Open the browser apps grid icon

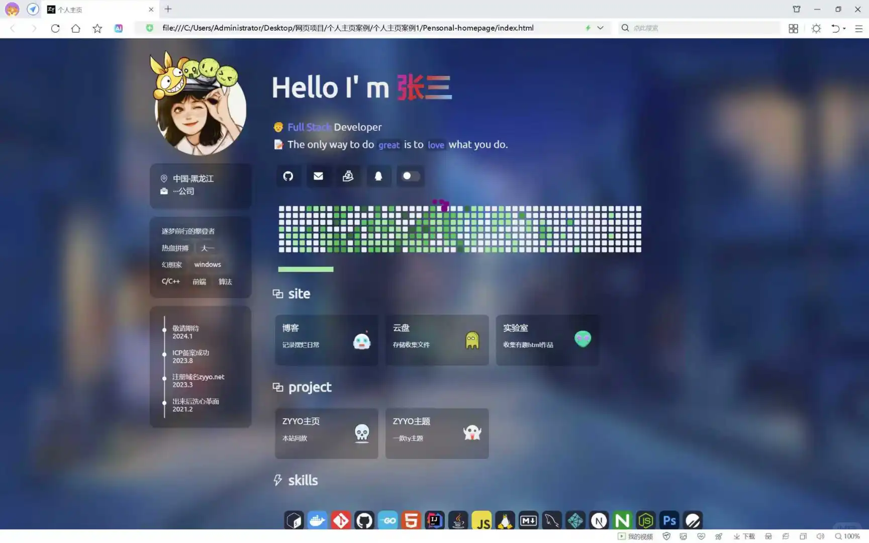click(793, 29)
